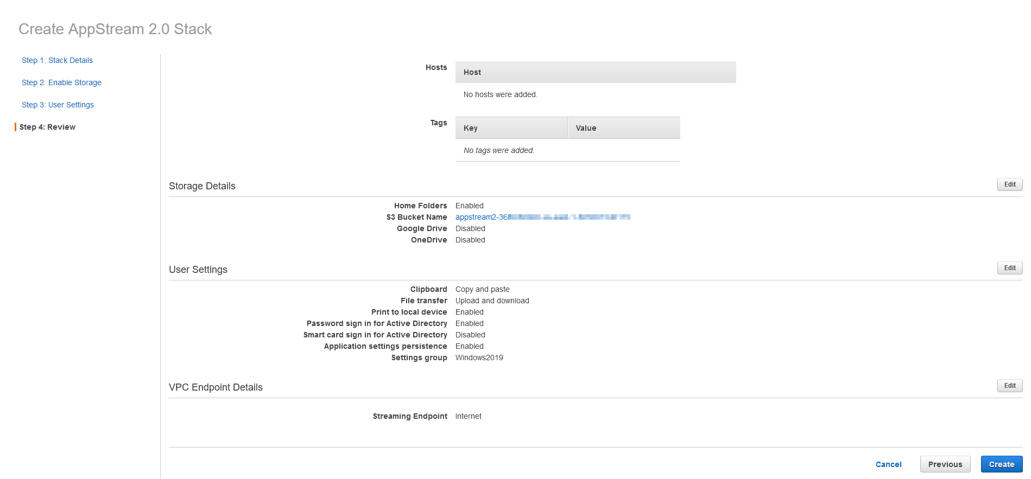Click the Streaming Endpoint Internet value
The image size is (1031, 479).
tap(468, 416)
